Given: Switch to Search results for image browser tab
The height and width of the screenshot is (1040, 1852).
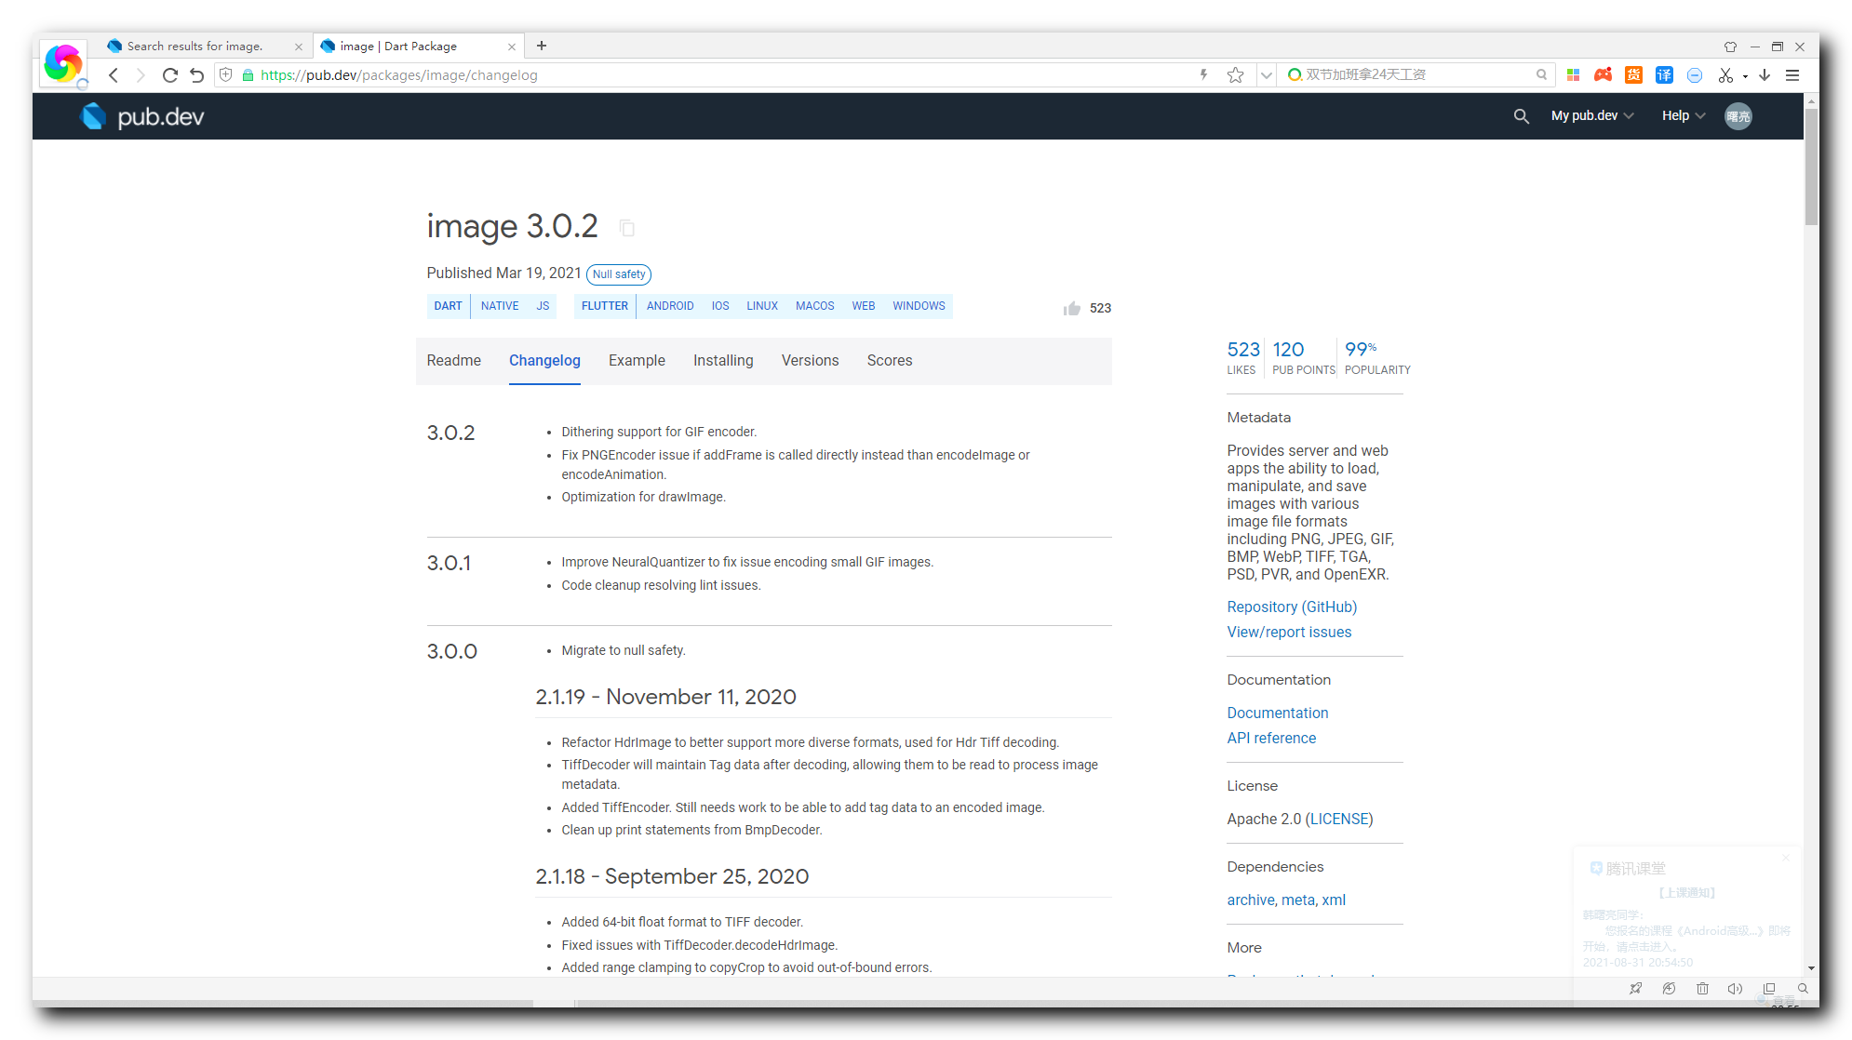Looking at the screenshot, I should point(204,46).
